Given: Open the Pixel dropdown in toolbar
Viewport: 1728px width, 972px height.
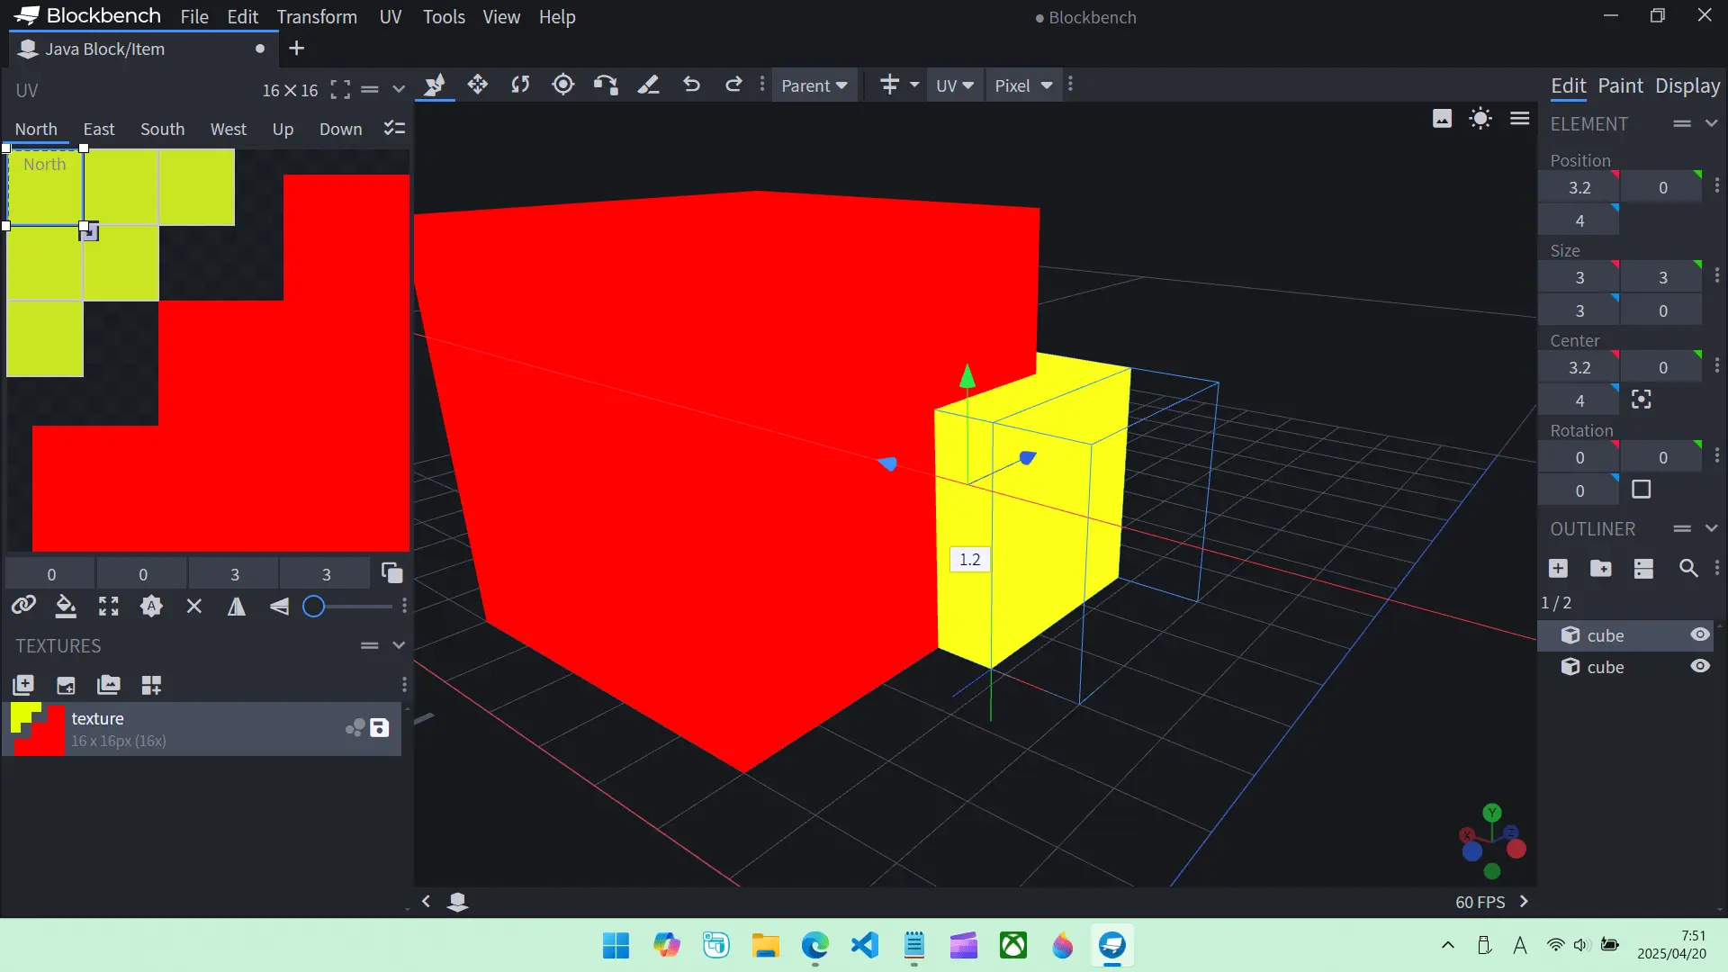Looking at the screenshot, I should coord(1023,85).
